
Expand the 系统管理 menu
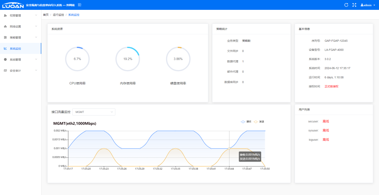click(x=21, y=59)
